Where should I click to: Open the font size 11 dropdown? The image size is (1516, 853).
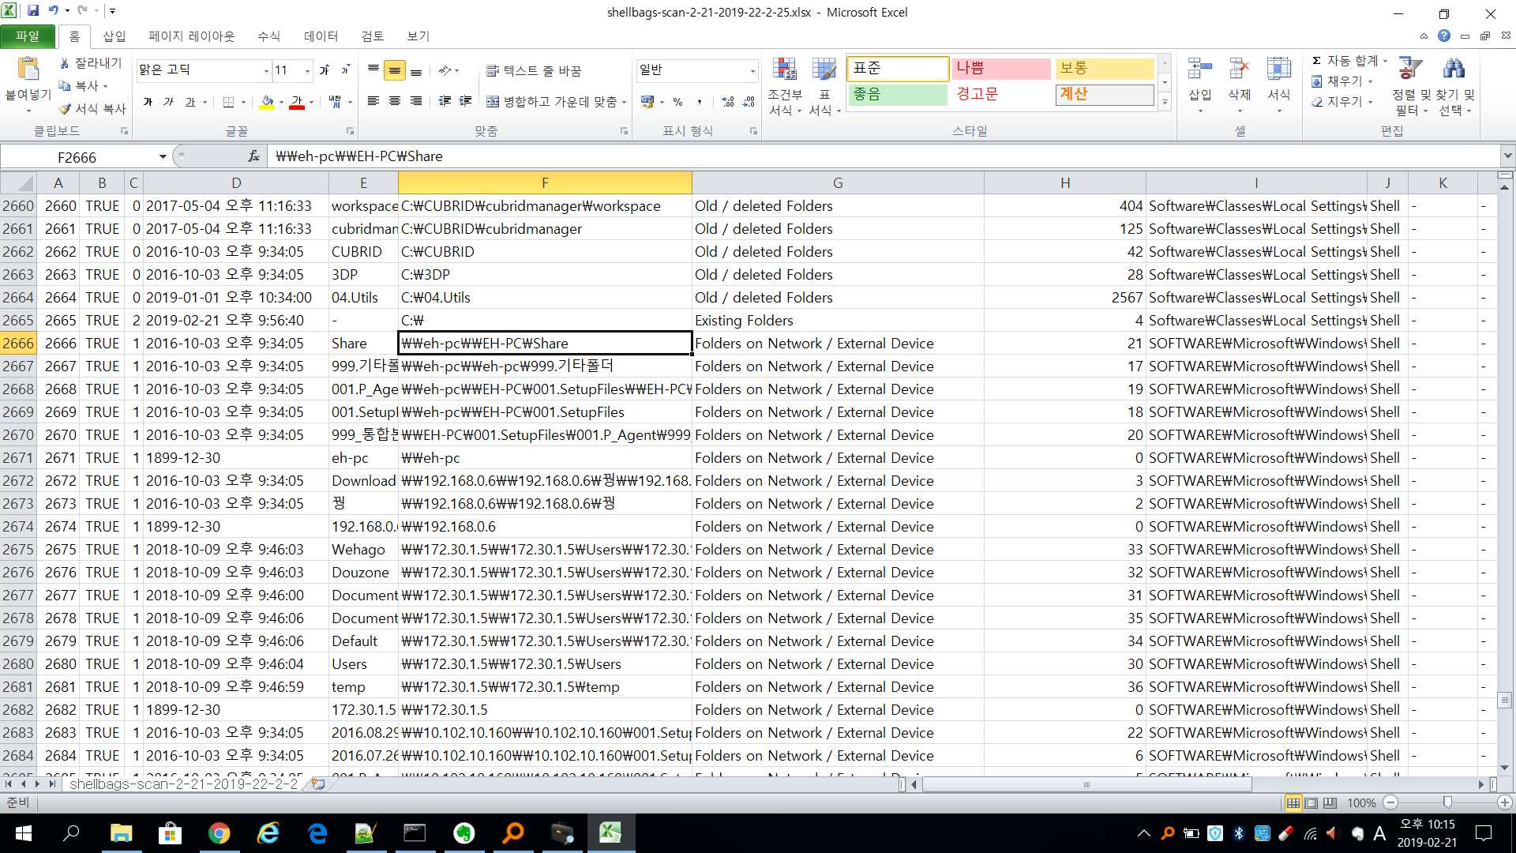(307, 70)
